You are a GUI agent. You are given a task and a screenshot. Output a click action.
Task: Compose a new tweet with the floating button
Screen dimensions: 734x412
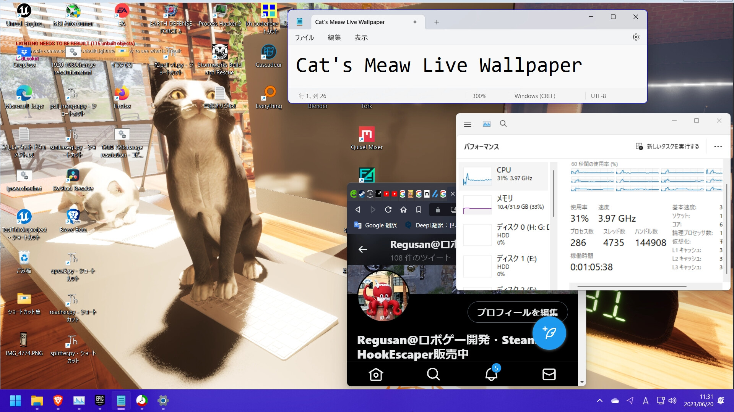coord(549,333)
